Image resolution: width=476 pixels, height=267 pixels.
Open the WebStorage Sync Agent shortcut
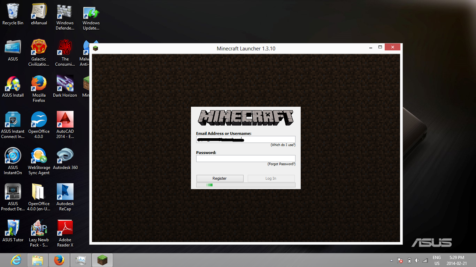click(39, 161)
